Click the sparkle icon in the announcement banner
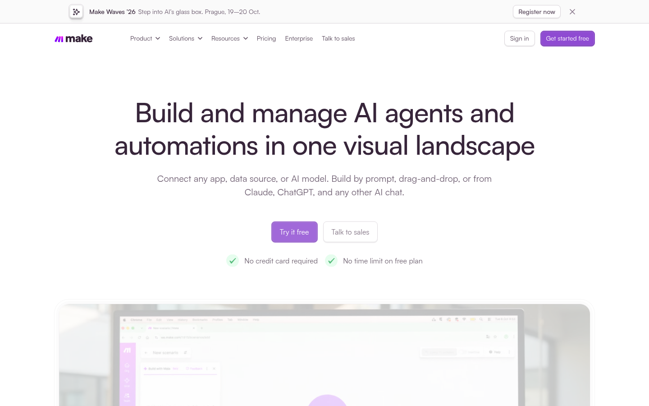The width and height of the screenshot is (649, 406). 76,12
